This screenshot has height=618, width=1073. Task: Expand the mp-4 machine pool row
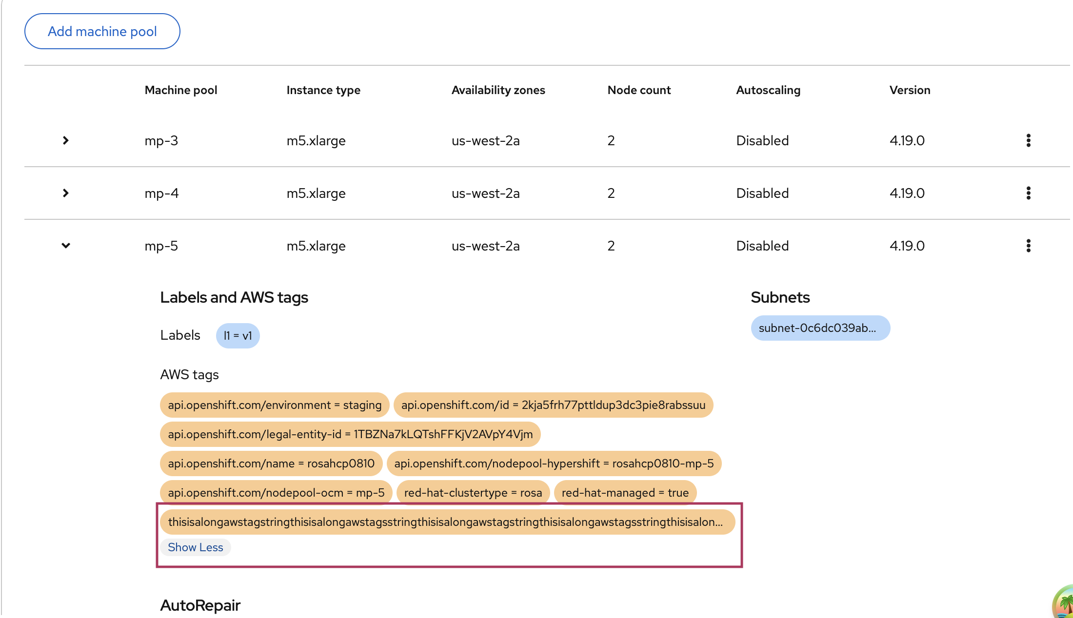click(66, 193)
